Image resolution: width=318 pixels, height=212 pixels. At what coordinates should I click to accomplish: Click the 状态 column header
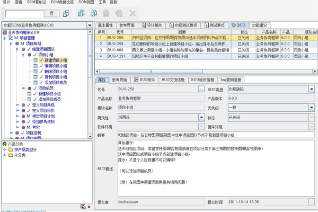244,32
